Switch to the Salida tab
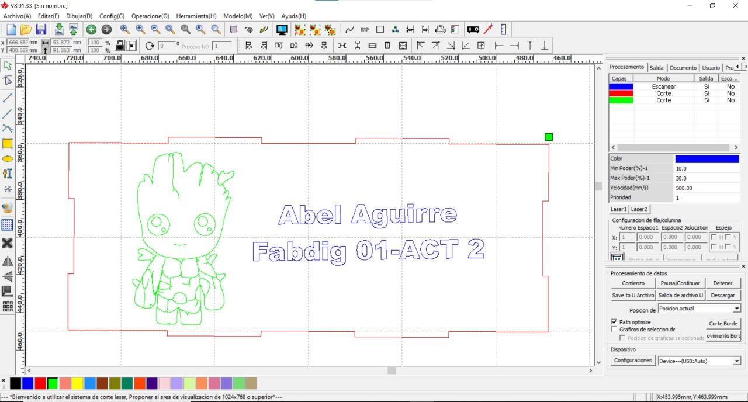748x402 pixels. pos(656,68)
